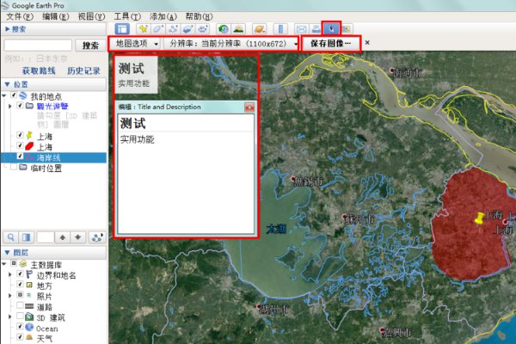Collapse the 主数据库 tree node
Screen dimensions: 516x344
[4, 264]
